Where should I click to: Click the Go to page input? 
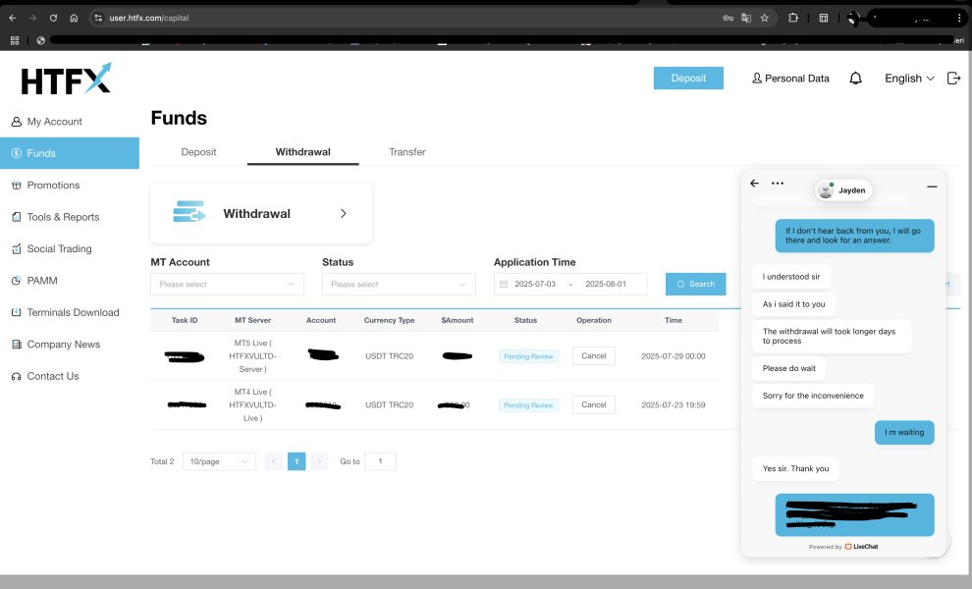(x=380, y=461)
